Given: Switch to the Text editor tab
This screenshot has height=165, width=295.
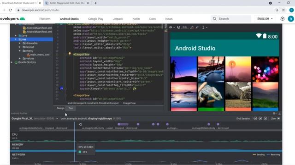Looking at the screenshot, I should point(71,108).
